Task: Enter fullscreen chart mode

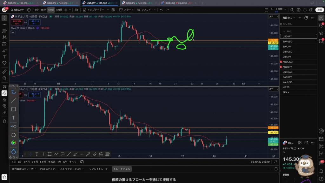Action: (305, 10)
